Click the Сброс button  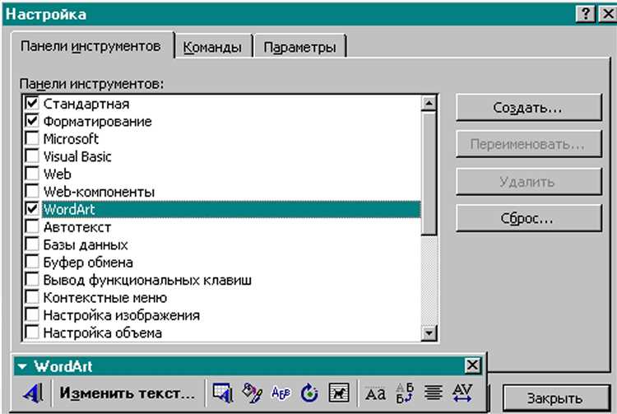click(x=528, y=218)
